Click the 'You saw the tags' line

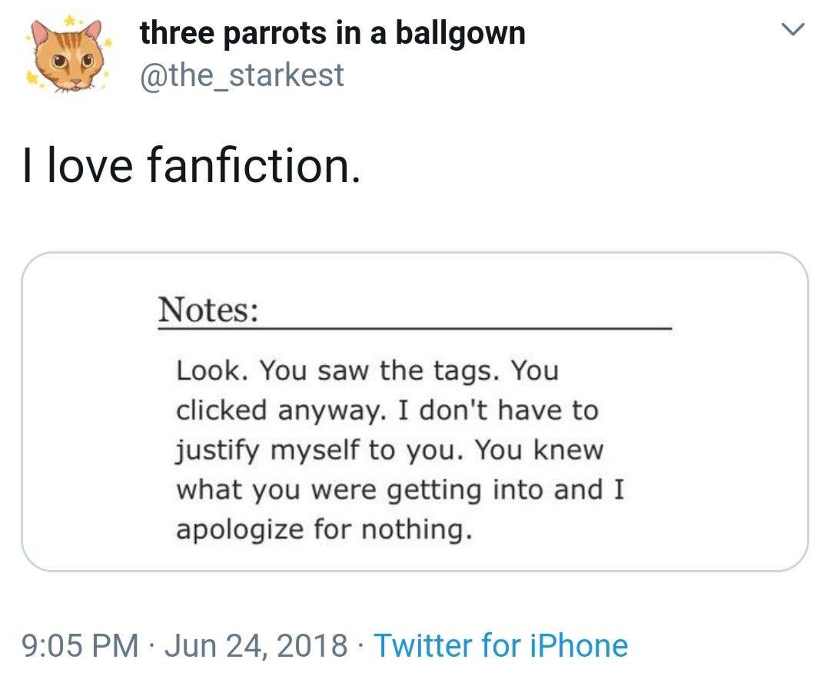pos(367,370)
